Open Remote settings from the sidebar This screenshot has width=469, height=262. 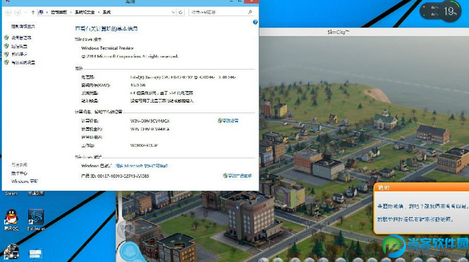point(19,46)
